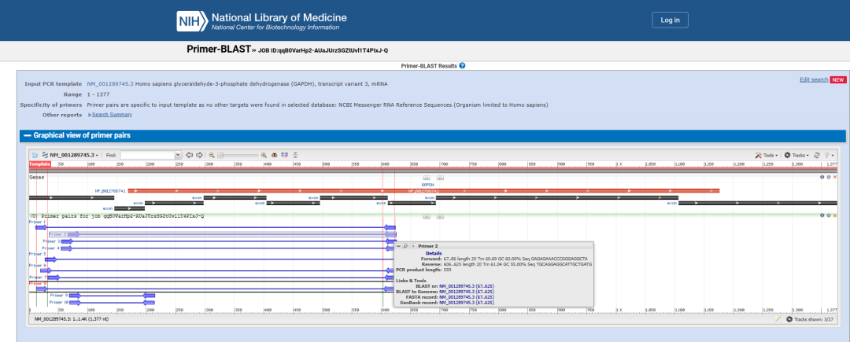This screenshot has height=342, width=850.
Task: Open the BLAST to Genome link
Action: (x=466, y=291)
